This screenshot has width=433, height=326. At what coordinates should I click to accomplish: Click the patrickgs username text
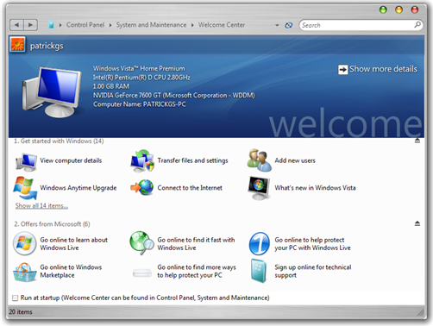(47, 46)
